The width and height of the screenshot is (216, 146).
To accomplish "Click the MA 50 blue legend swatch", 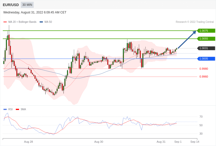I will tap(41, 22).
